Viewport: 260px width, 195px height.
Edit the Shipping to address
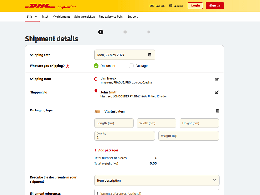pos(217,92)
